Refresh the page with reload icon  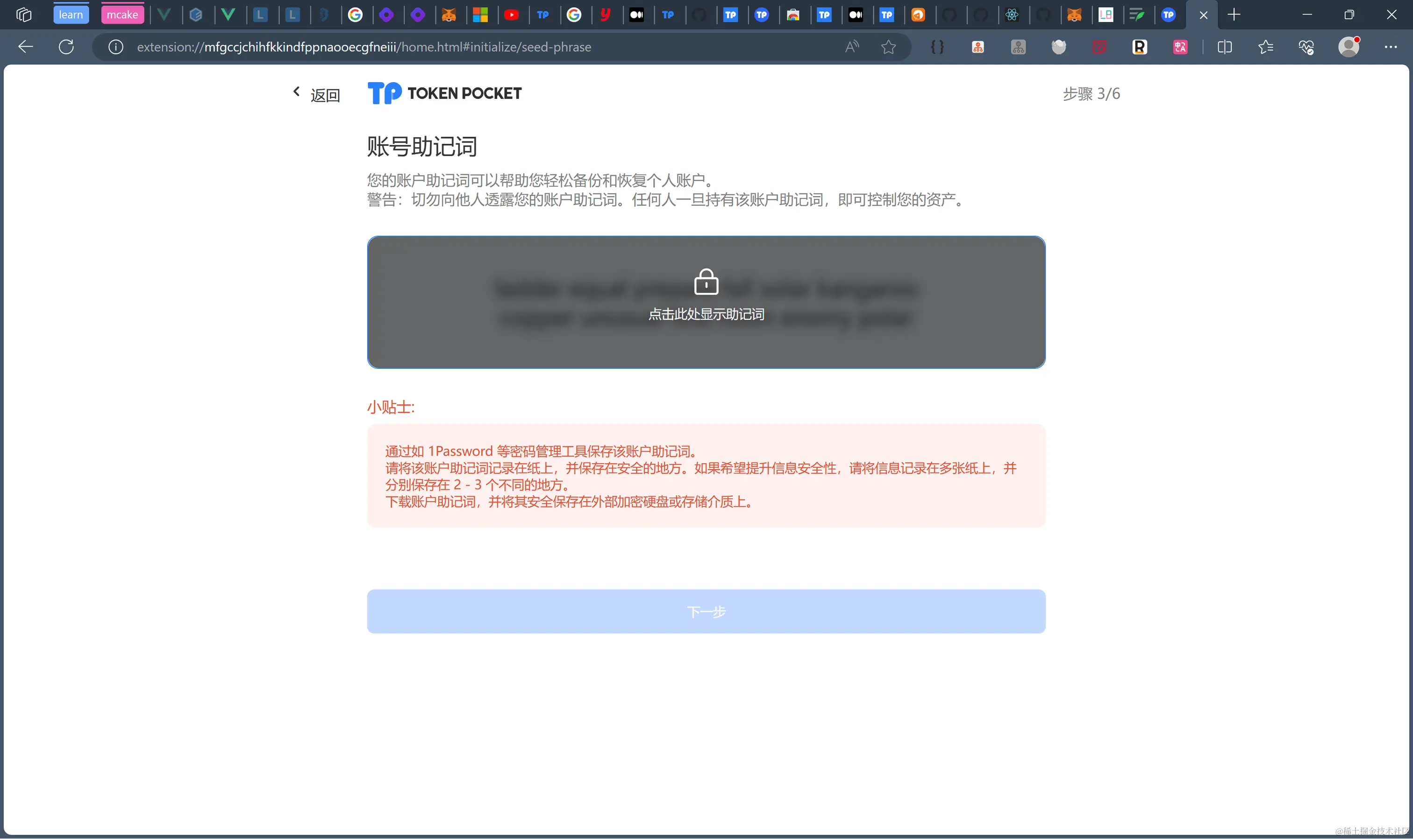(x=66, y=47)
